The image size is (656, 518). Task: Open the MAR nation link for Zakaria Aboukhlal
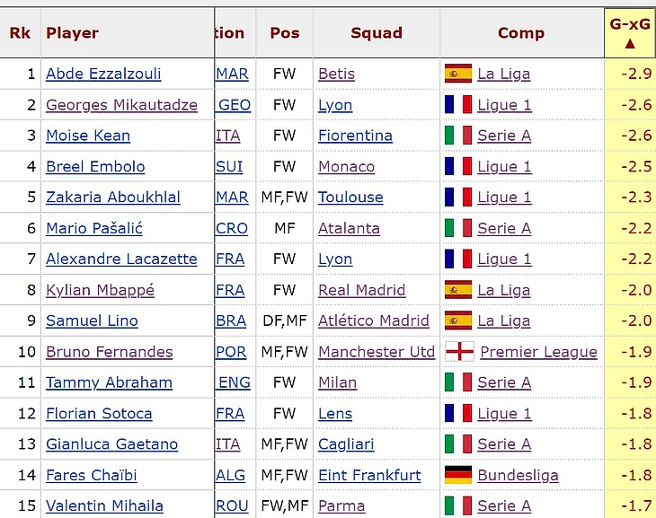232,197
